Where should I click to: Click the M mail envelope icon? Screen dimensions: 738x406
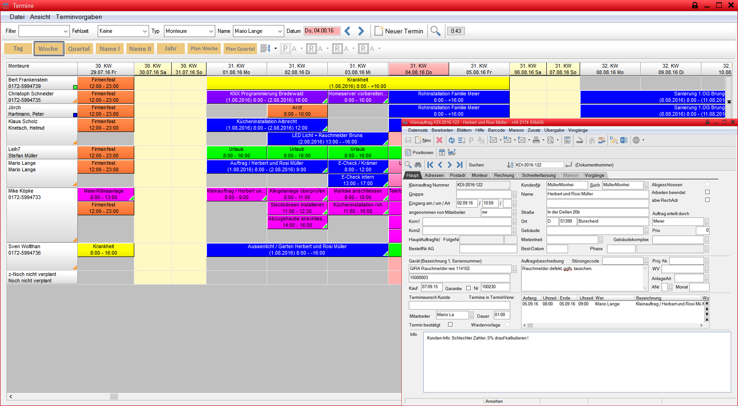point(507,140)
